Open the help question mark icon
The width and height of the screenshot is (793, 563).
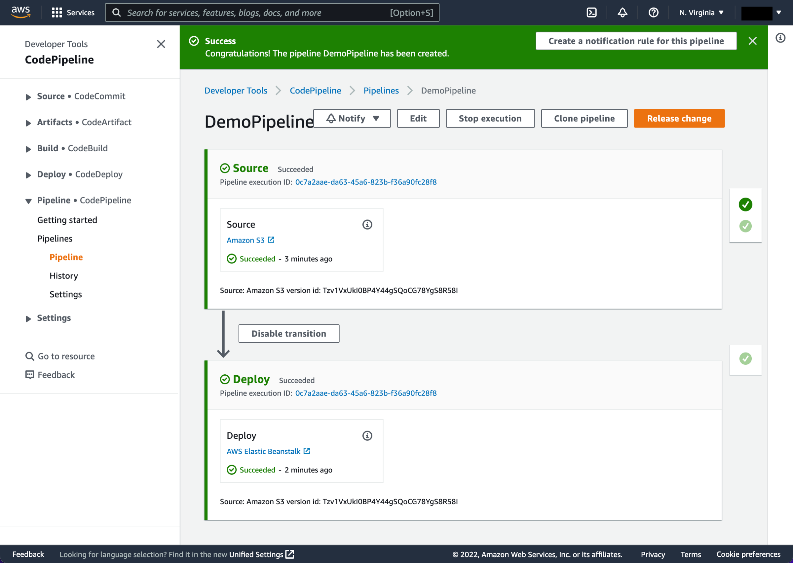point(653,13)
